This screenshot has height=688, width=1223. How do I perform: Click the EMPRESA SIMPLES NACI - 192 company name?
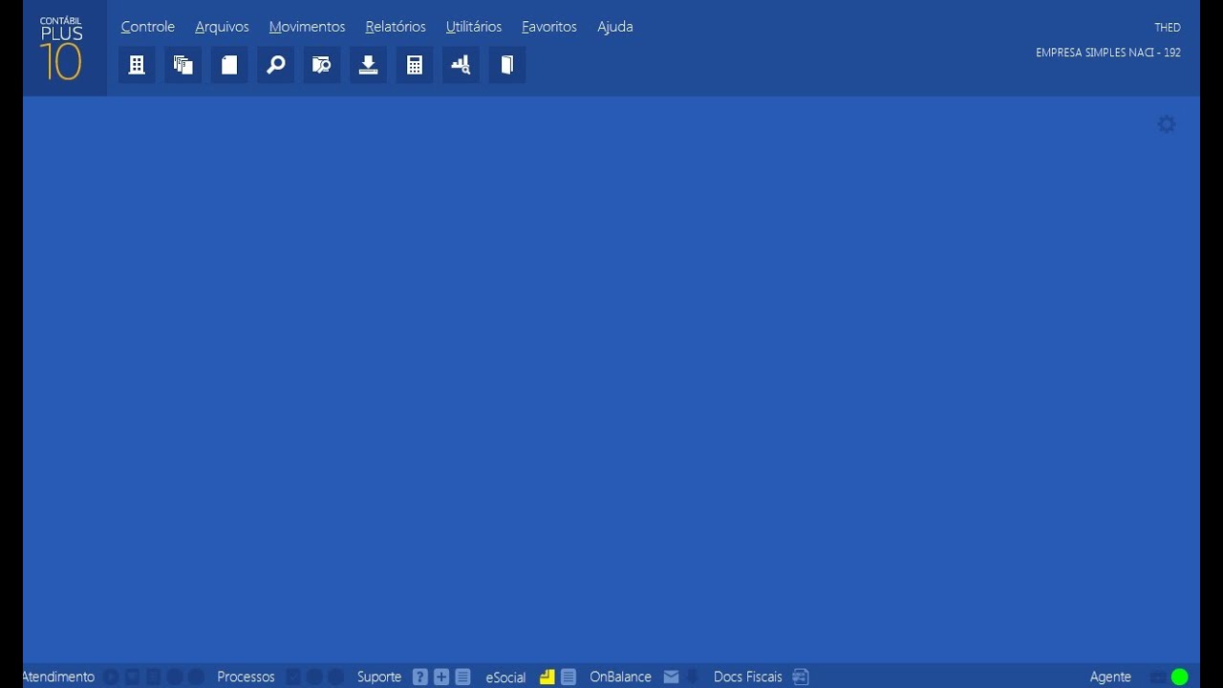[x=1108, y=53]
